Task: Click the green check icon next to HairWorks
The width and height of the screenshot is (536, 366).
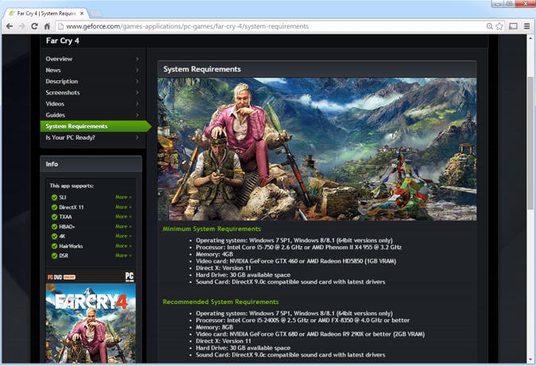Action: tap(54, 246)
